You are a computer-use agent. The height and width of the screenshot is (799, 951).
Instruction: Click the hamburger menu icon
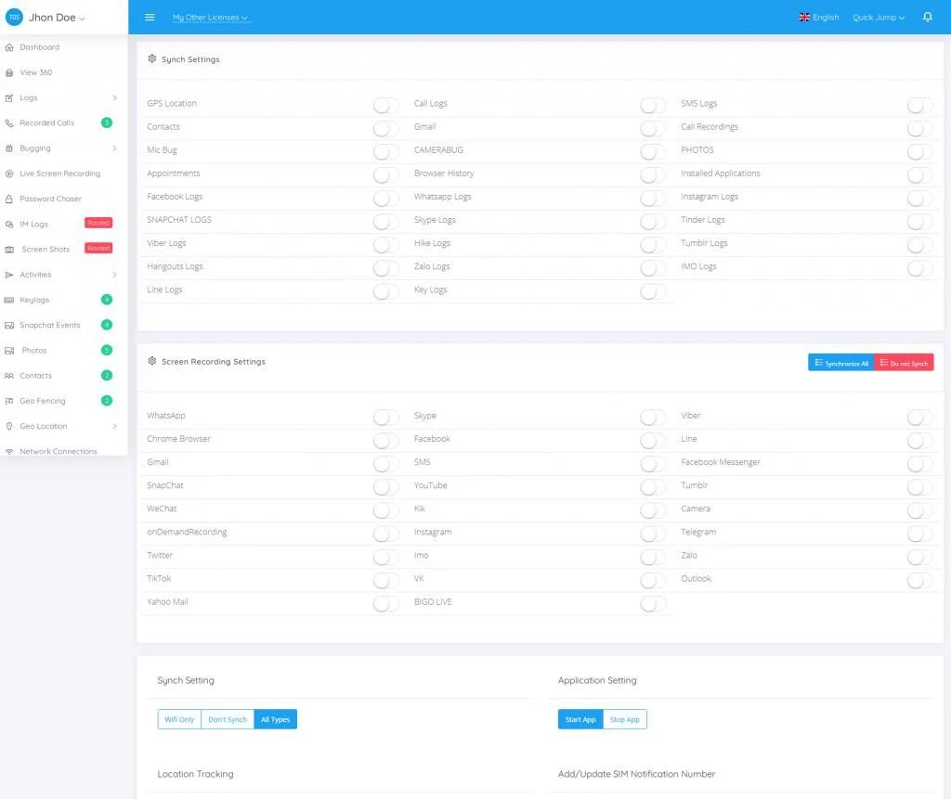click(x=150, y=18)
